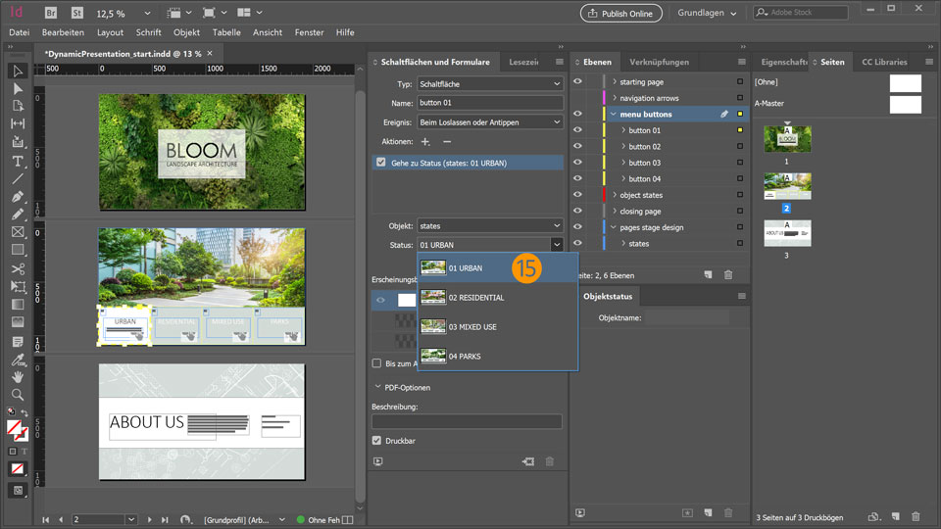This screenshot has height=529, width=941.
Task: Add new action with plus icon
Action: click(x=425, y=142)
